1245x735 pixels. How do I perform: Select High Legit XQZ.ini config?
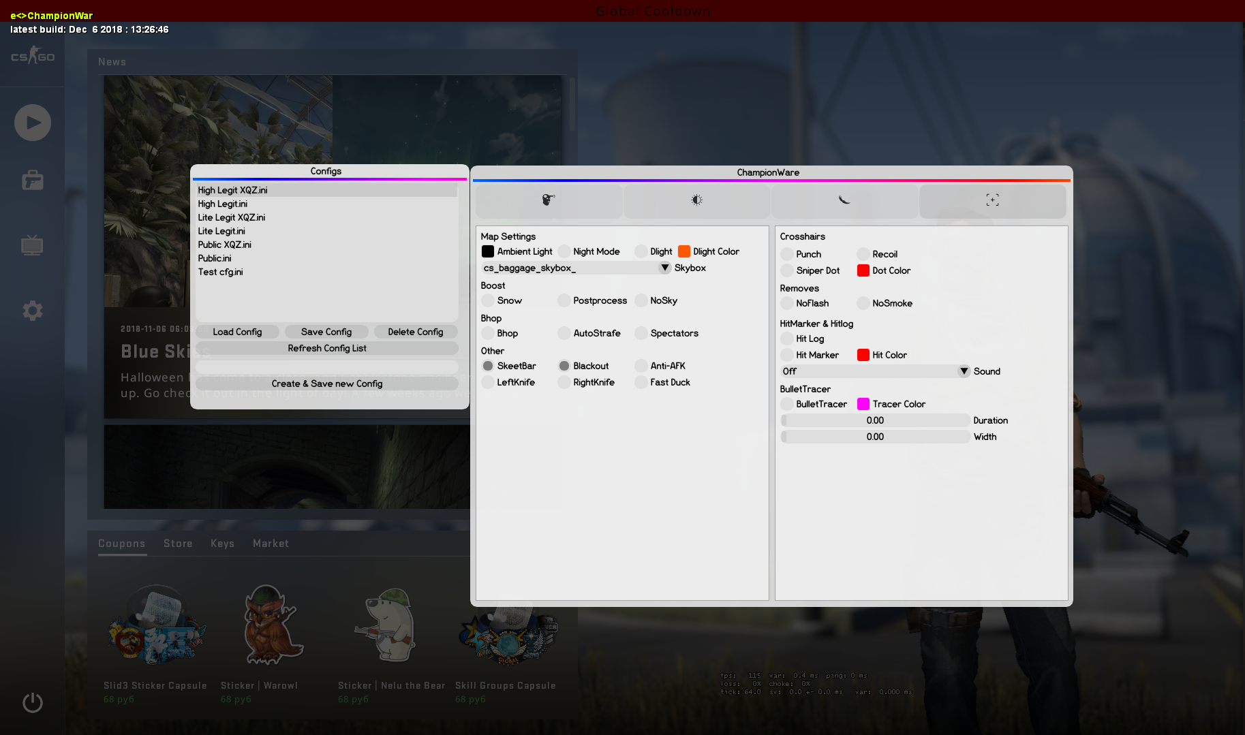327,190
